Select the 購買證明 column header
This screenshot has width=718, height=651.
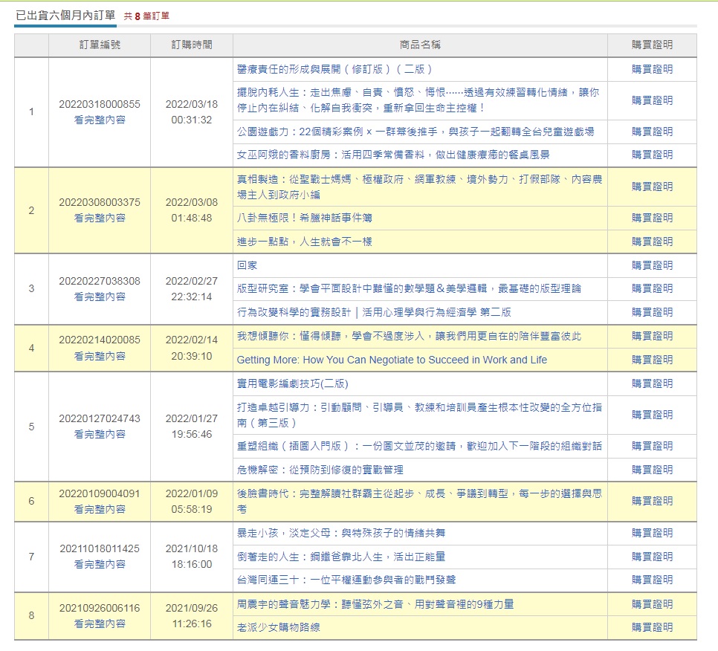pos(652,45)
